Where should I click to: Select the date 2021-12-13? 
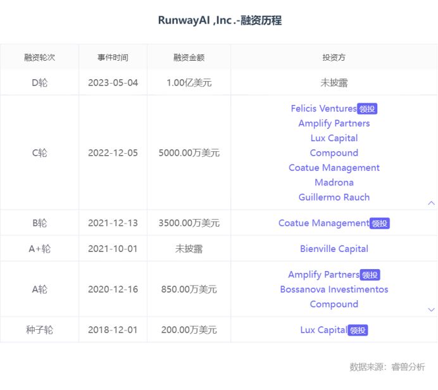tap(113, 223)
